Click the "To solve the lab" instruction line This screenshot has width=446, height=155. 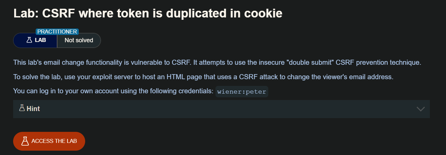135,77
